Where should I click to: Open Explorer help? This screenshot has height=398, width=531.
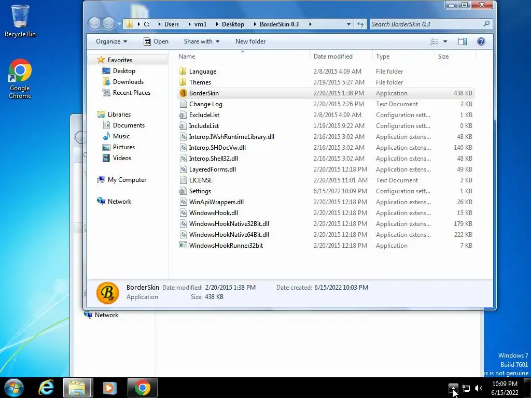(481, 41)
